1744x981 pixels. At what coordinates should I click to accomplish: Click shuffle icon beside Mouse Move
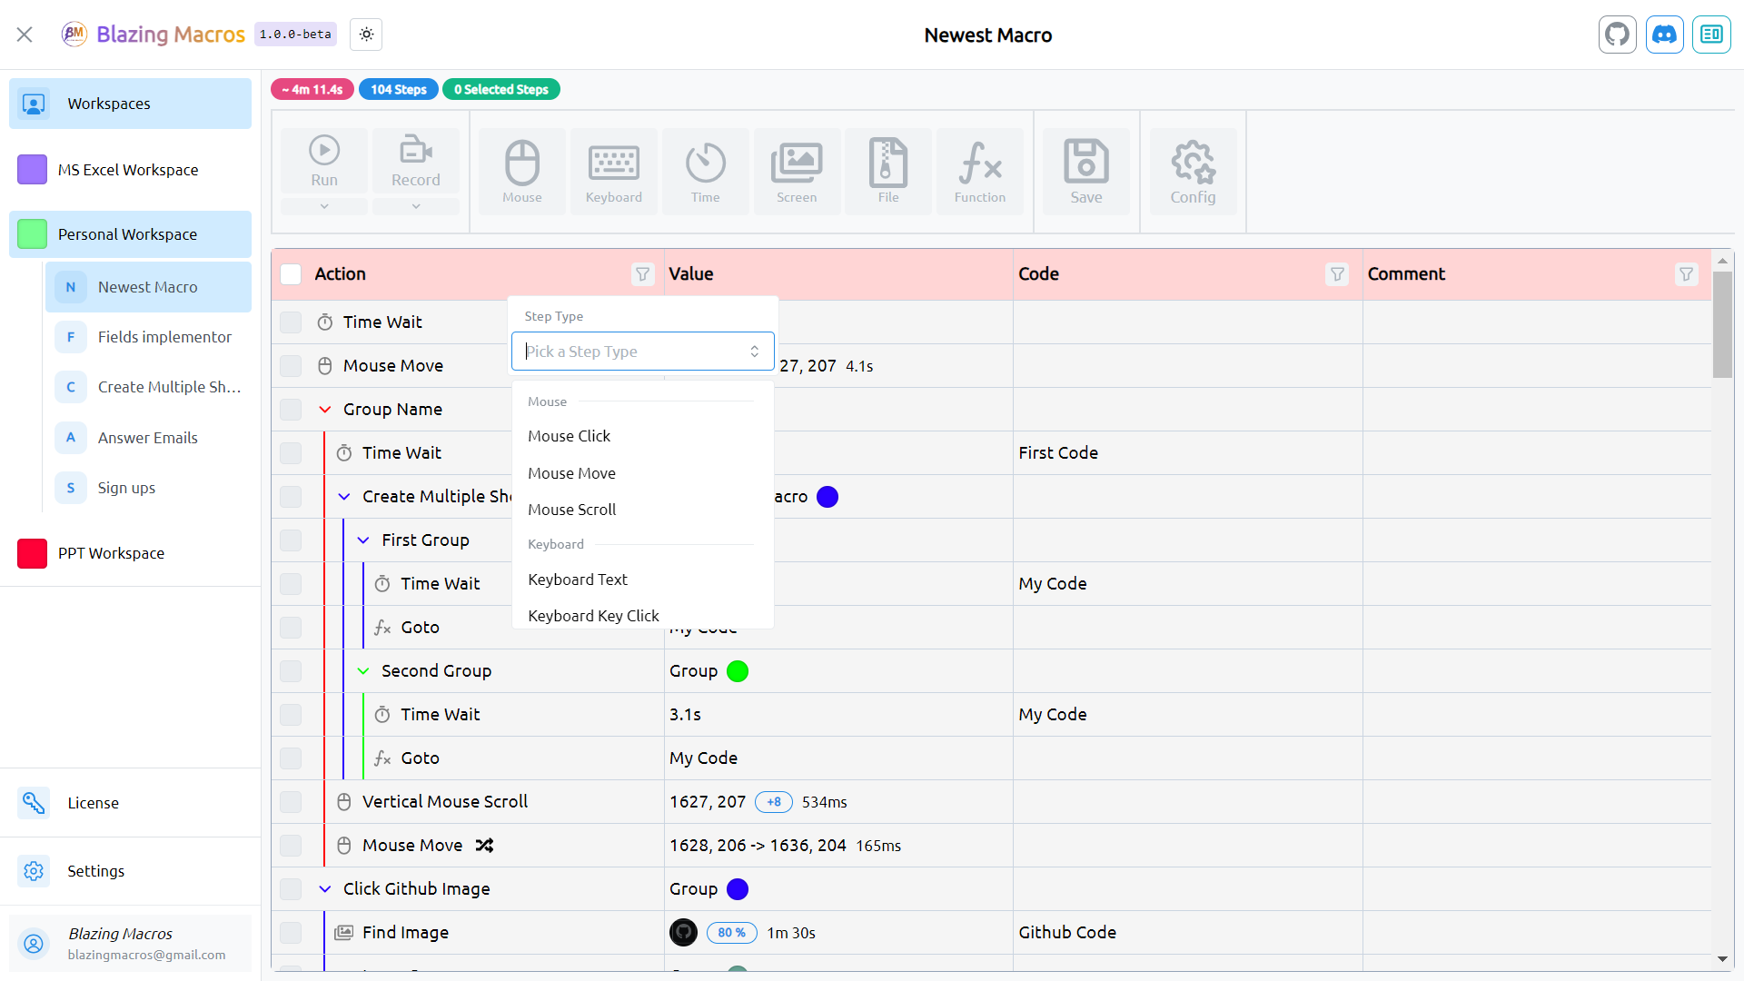point(484,846)
